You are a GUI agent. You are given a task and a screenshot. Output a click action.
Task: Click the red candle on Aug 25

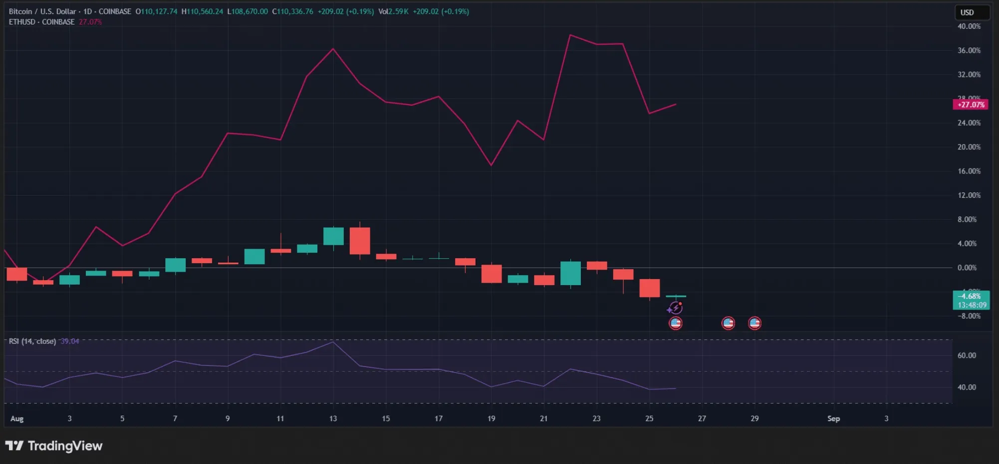tap(649, 288)
